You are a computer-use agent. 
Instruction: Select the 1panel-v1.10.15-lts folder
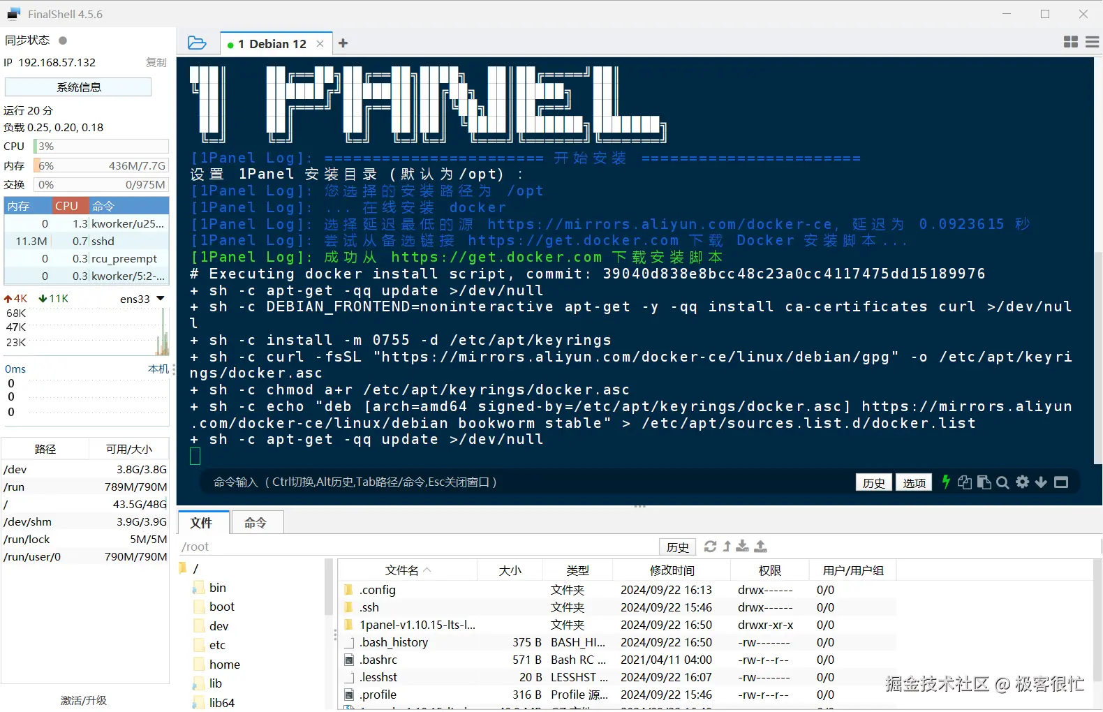point(618,625)
